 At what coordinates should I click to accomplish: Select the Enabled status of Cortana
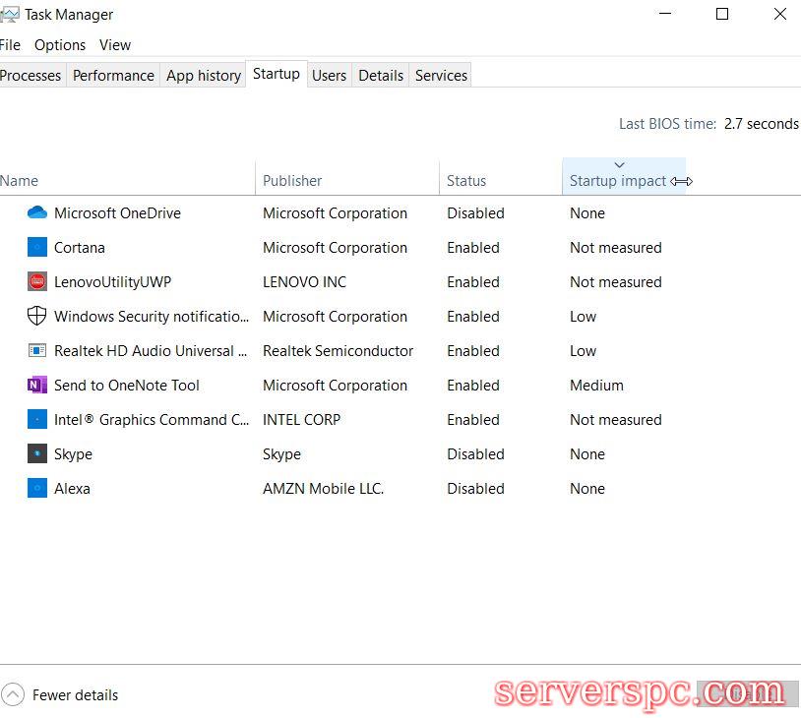(473, 248)
